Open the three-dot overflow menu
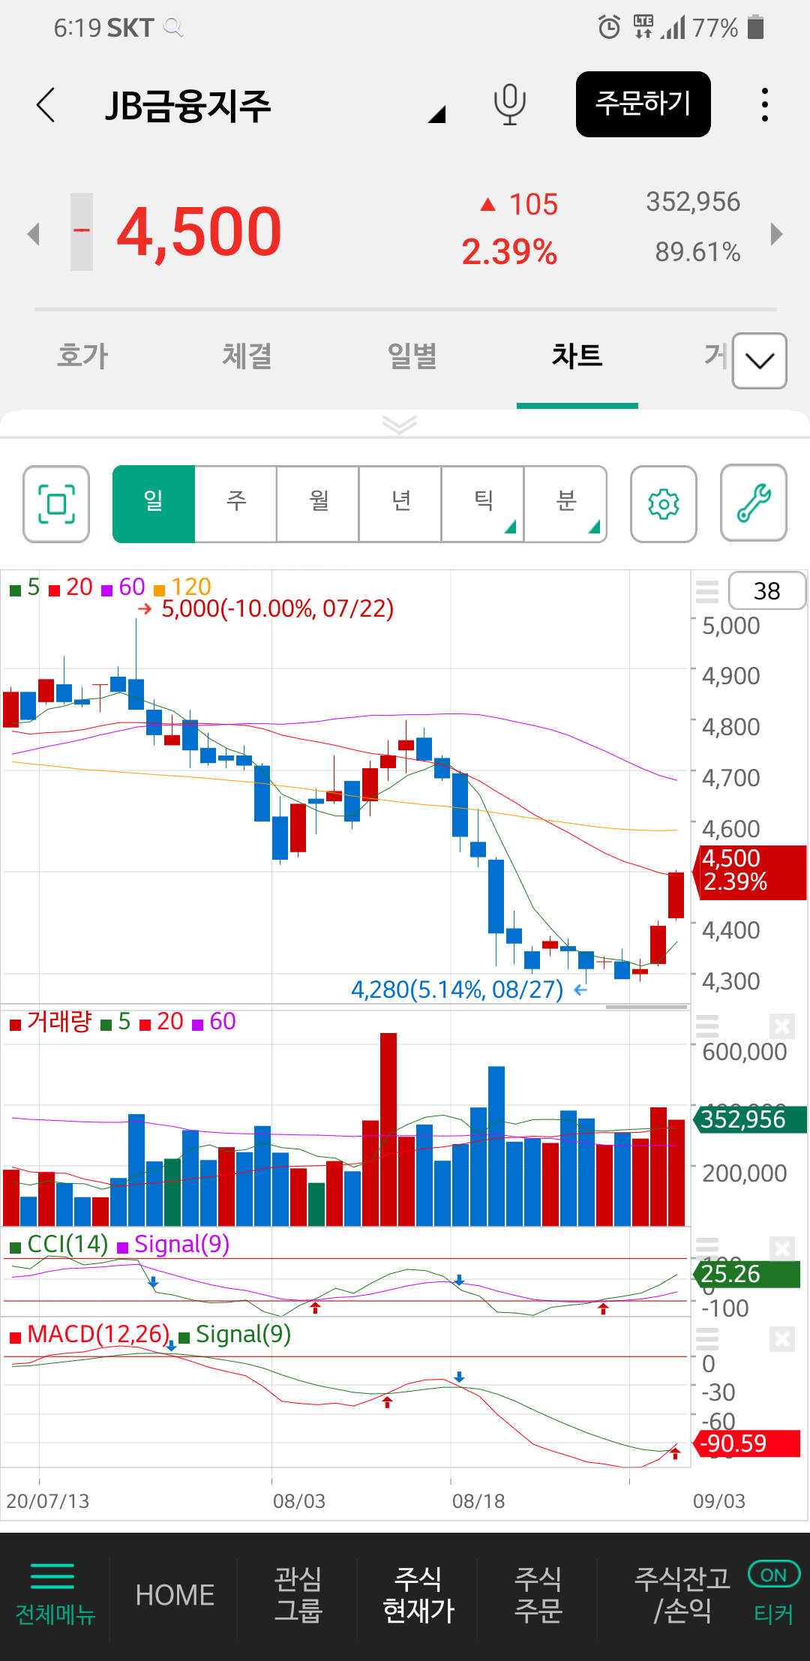The height and width of the screenshot is (1661, 810). (764, 104)
